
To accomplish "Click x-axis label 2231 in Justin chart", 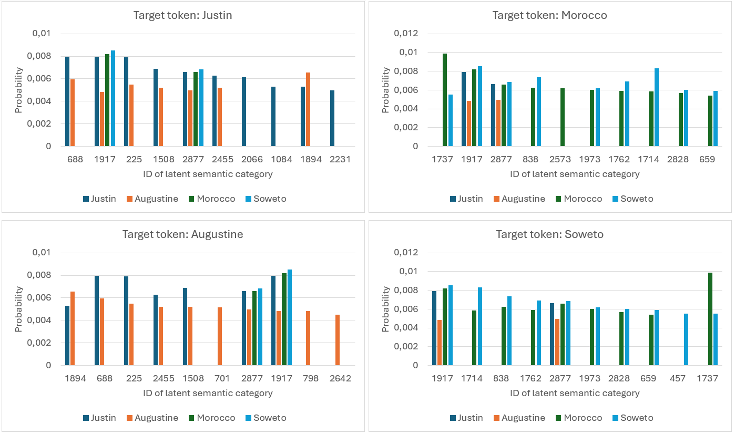I will [340, 159].
